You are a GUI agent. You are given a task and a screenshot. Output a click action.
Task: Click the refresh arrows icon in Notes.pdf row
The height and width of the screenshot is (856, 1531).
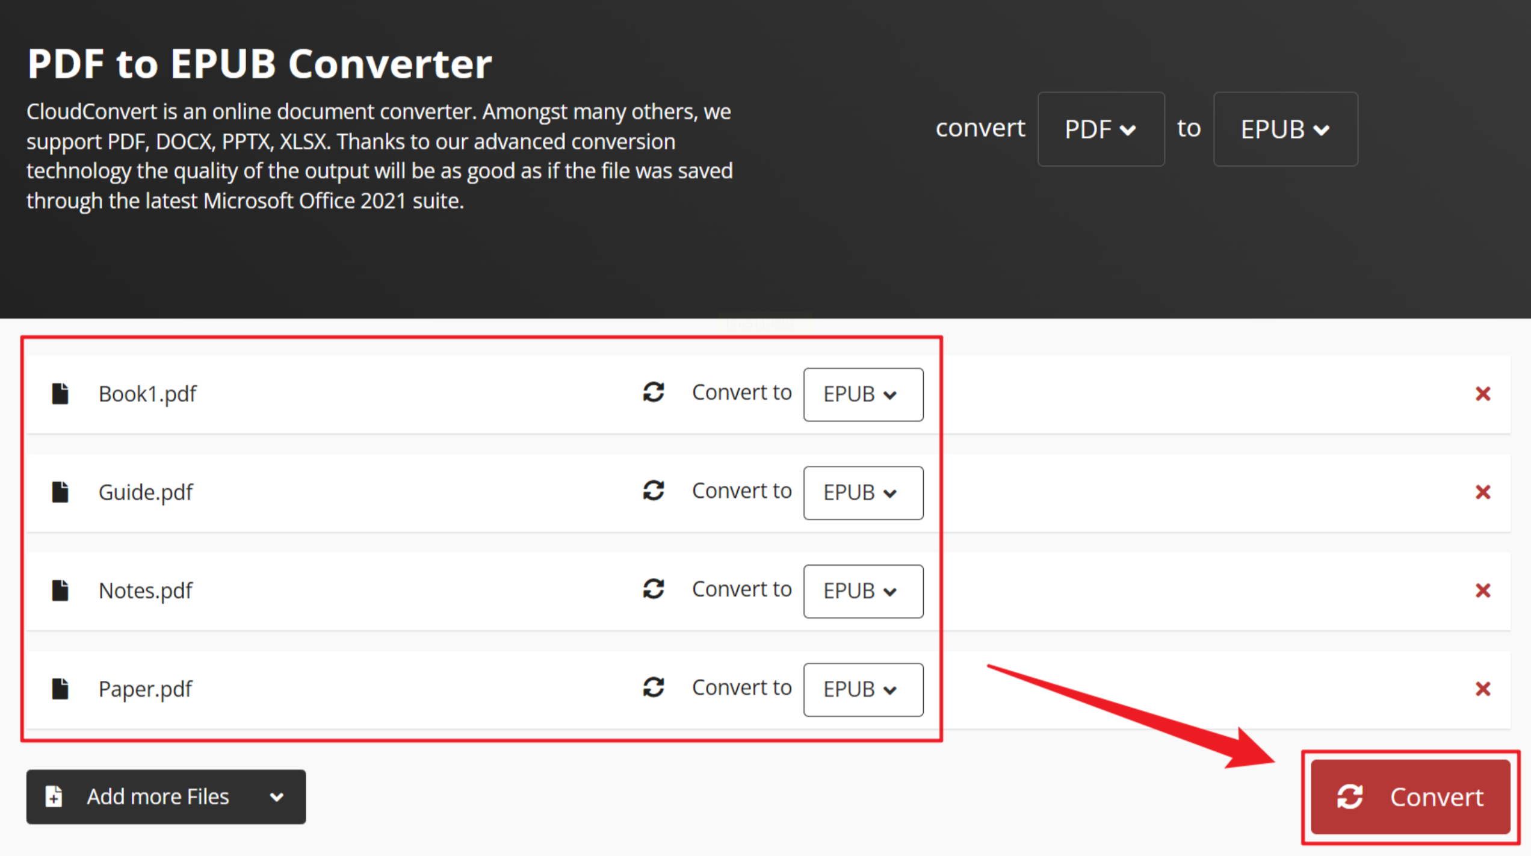coord(654,589)
